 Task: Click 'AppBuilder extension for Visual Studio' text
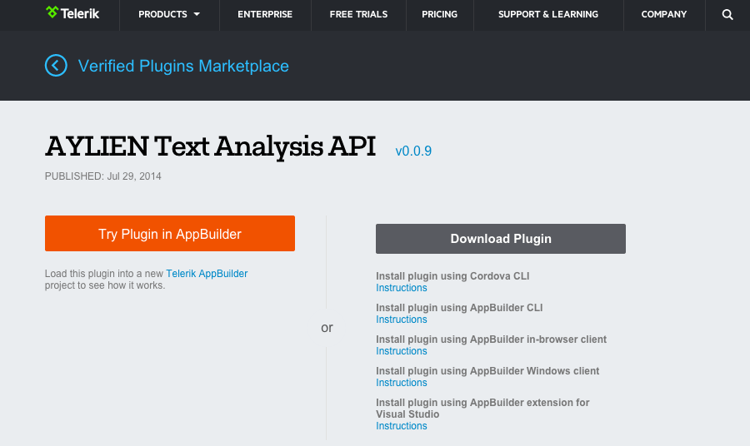pyautogui.click(x=482, y=409)
